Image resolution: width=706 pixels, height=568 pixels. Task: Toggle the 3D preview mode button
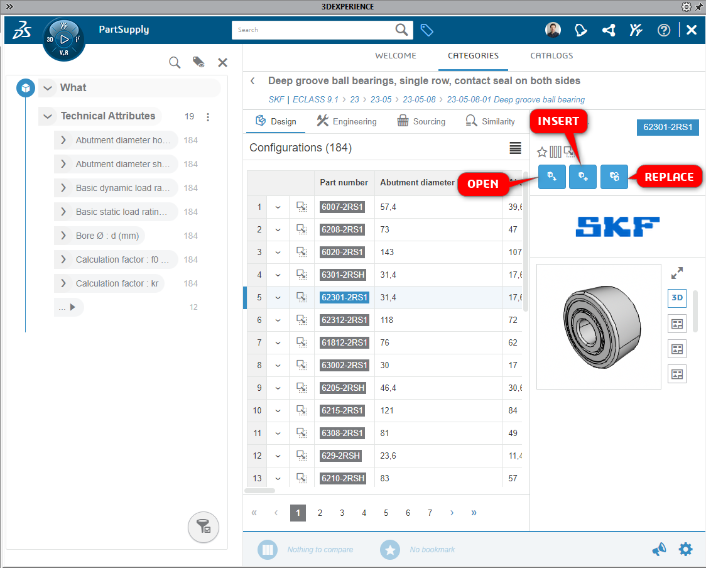click(x=676, y=298)
